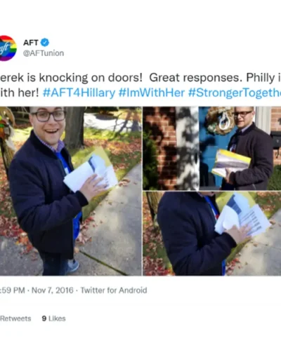Click the Twitter for Android source link
This screenshot has width=281, height=362.
(x=114, y=290)
